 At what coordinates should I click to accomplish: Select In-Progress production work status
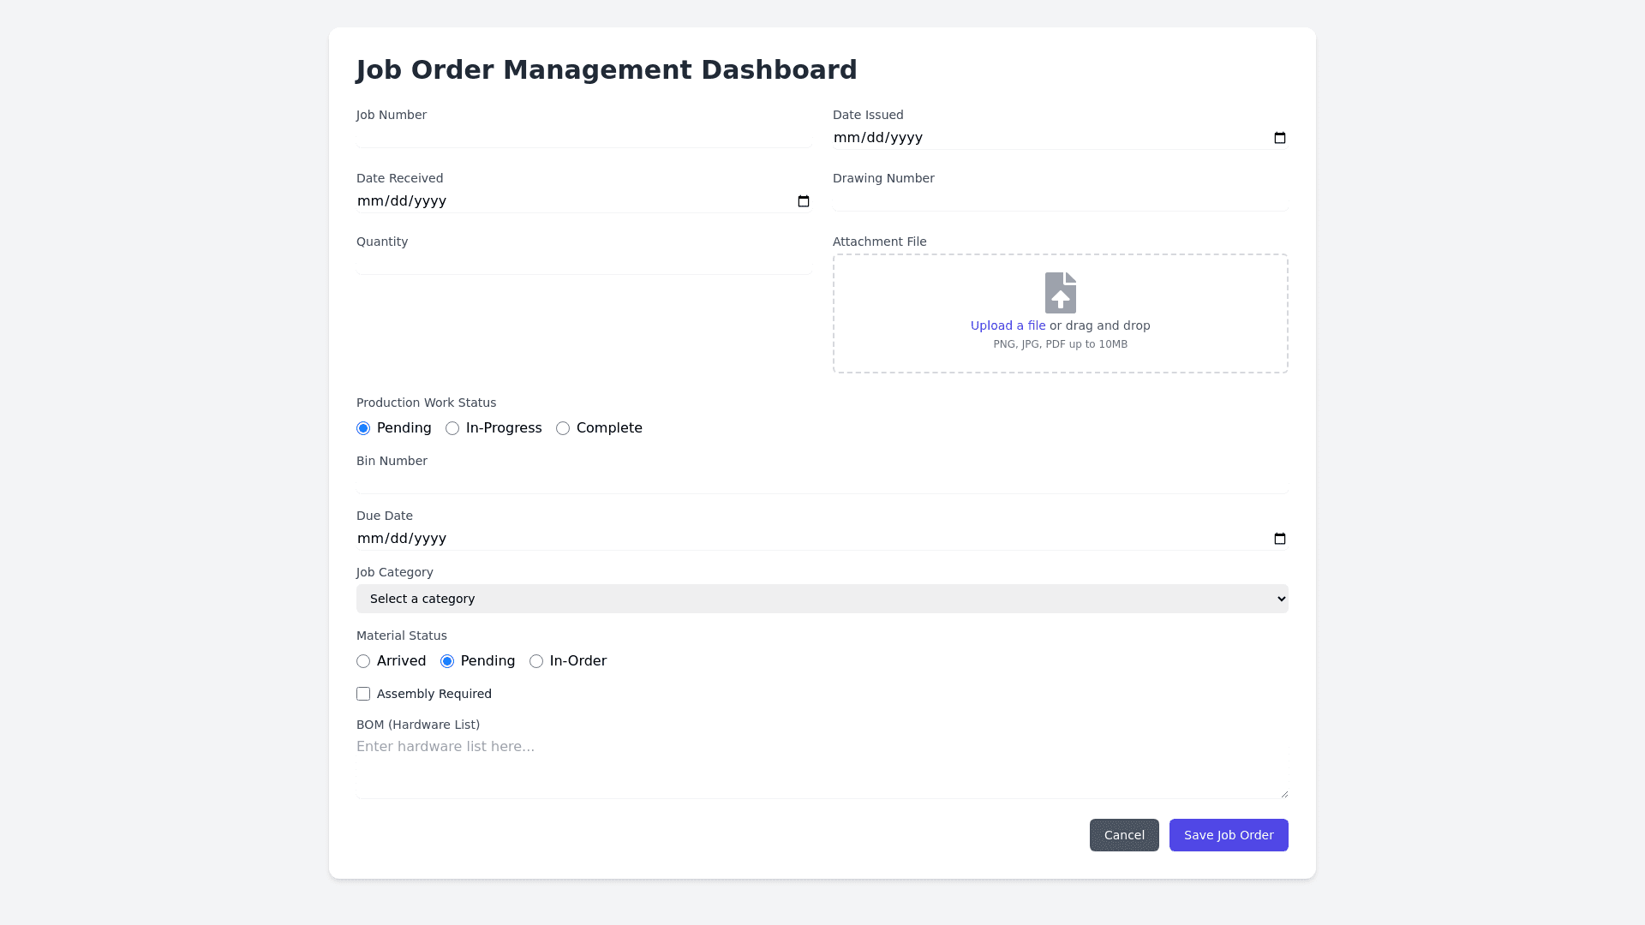[x=452, y=428]
